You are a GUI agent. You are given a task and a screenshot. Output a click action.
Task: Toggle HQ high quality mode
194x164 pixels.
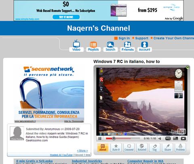168,138
